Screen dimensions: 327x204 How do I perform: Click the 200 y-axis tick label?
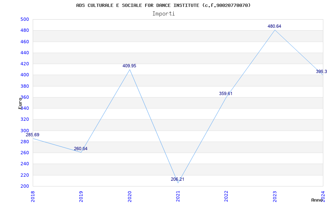click(x=25, y=186)
